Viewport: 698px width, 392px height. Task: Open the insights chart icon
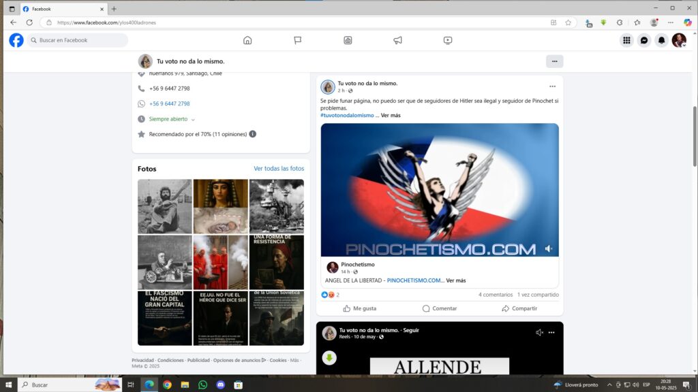tap(348, 40)
